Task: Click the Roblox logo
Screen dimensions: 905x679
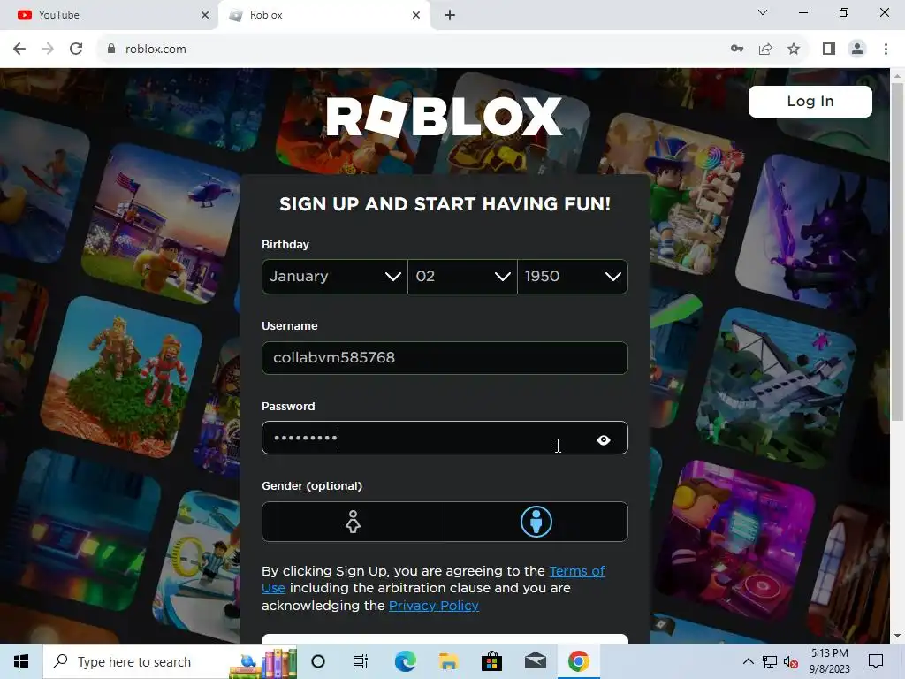Action: (x=444, y=117)
